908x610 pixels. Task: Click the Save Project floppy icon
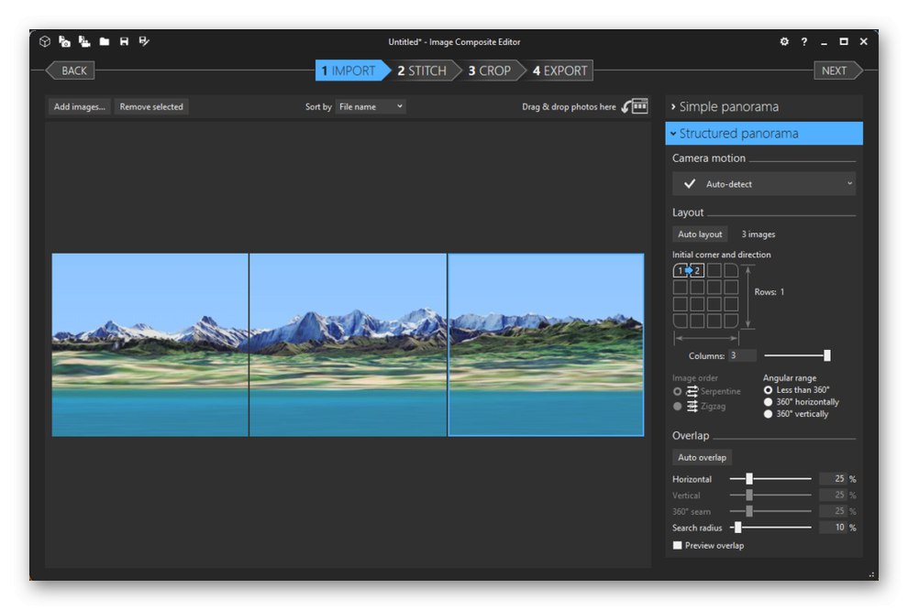click(x=124, y=41)
